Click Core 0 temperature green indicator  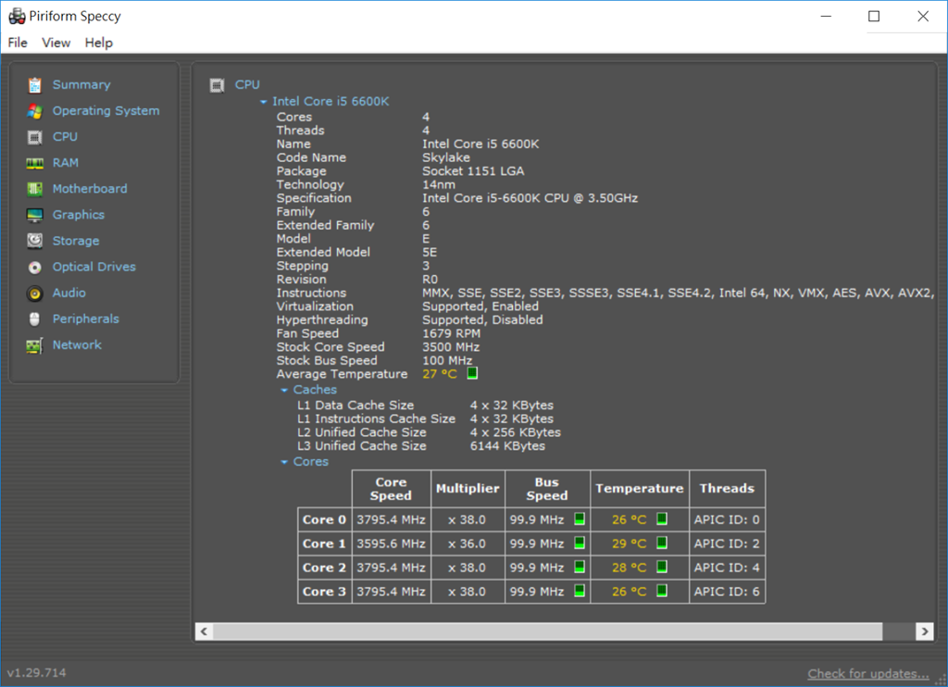pos(662,519)
